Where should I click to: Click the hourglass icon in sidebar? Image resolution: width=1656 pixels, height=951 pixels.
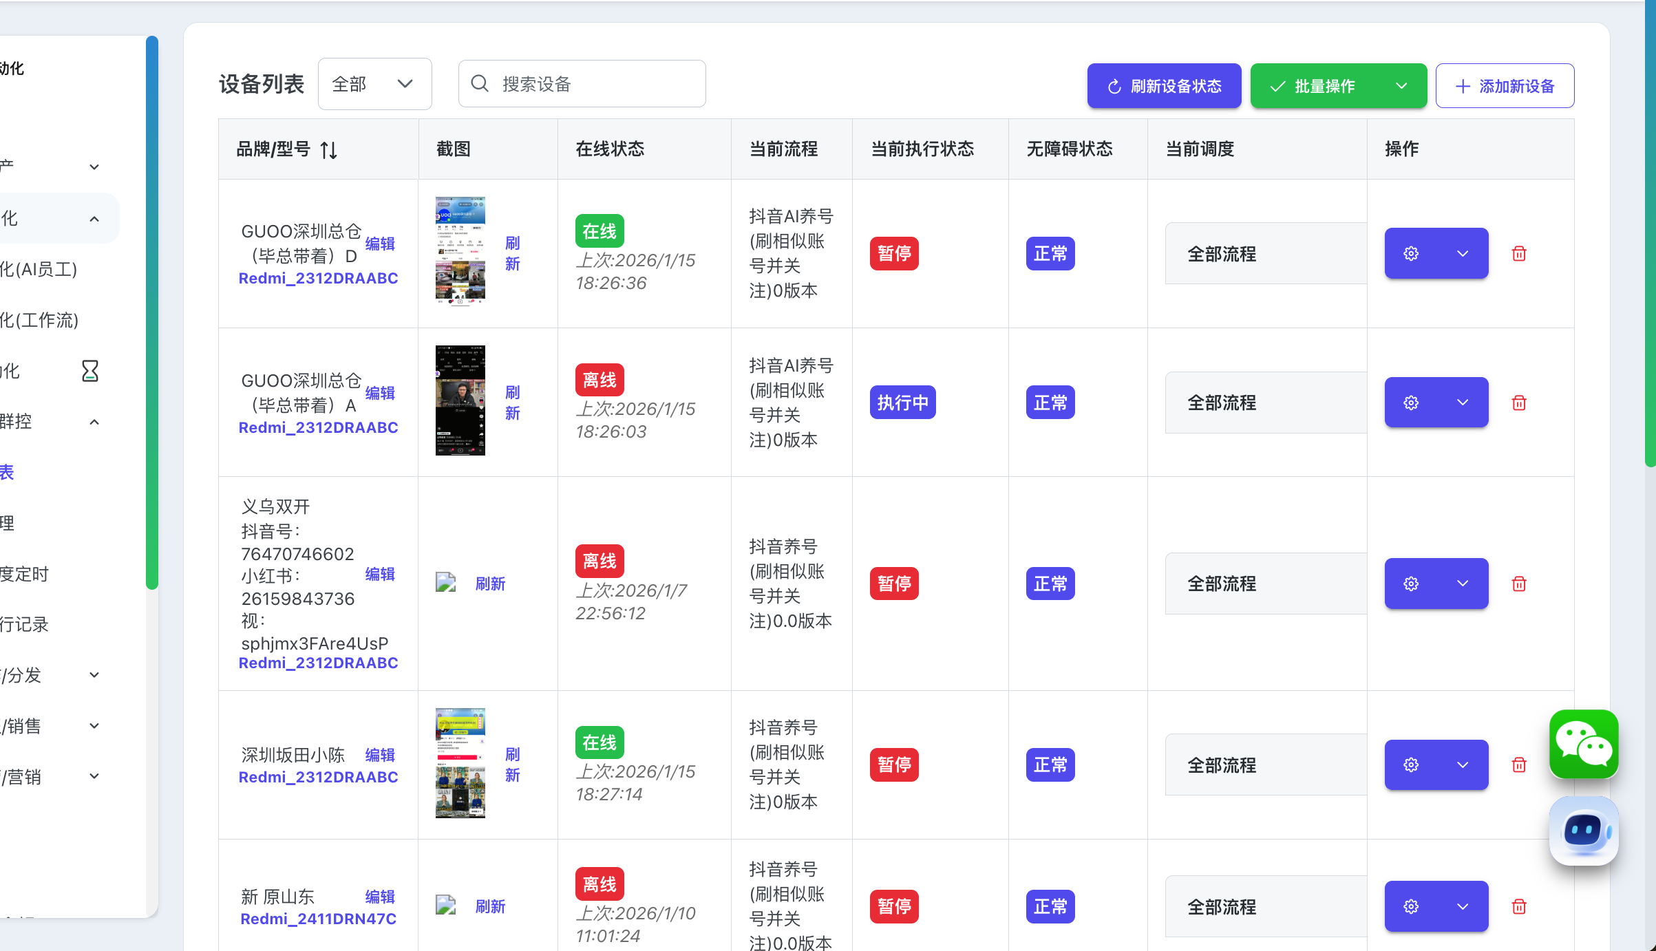pyautogui.click(x=90, y=371)
